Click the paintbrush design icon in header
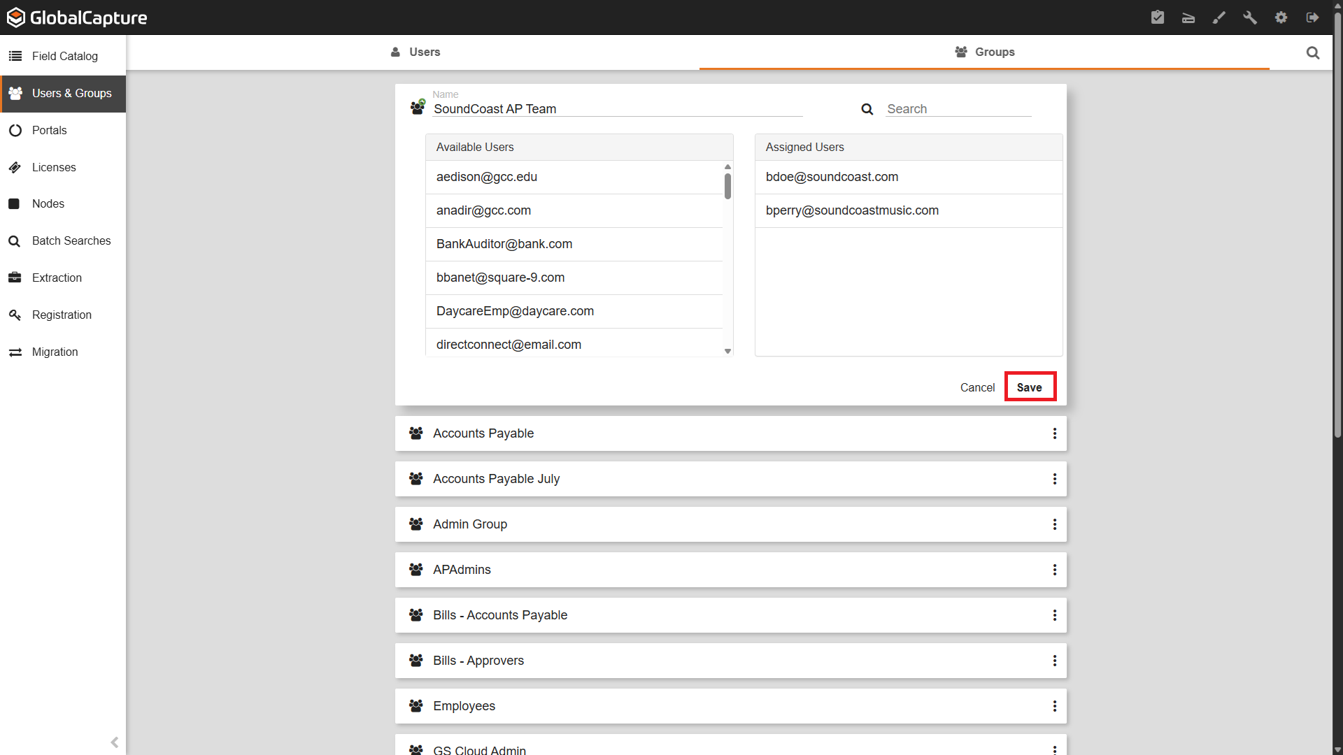Screen dimensions: 1343x755 (1219, 17)
